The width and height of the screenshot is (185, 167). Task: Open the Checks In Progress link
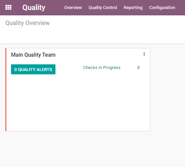[x=102, y=68]
